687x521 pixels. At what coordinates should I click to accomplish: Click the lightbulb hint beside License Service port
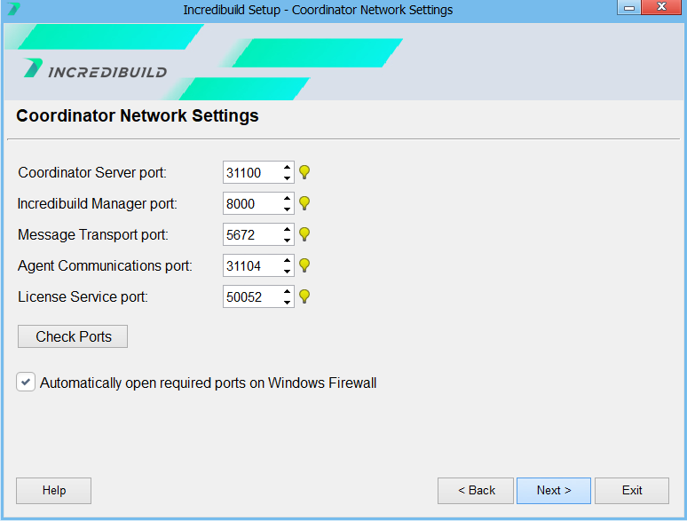point(304,296)
